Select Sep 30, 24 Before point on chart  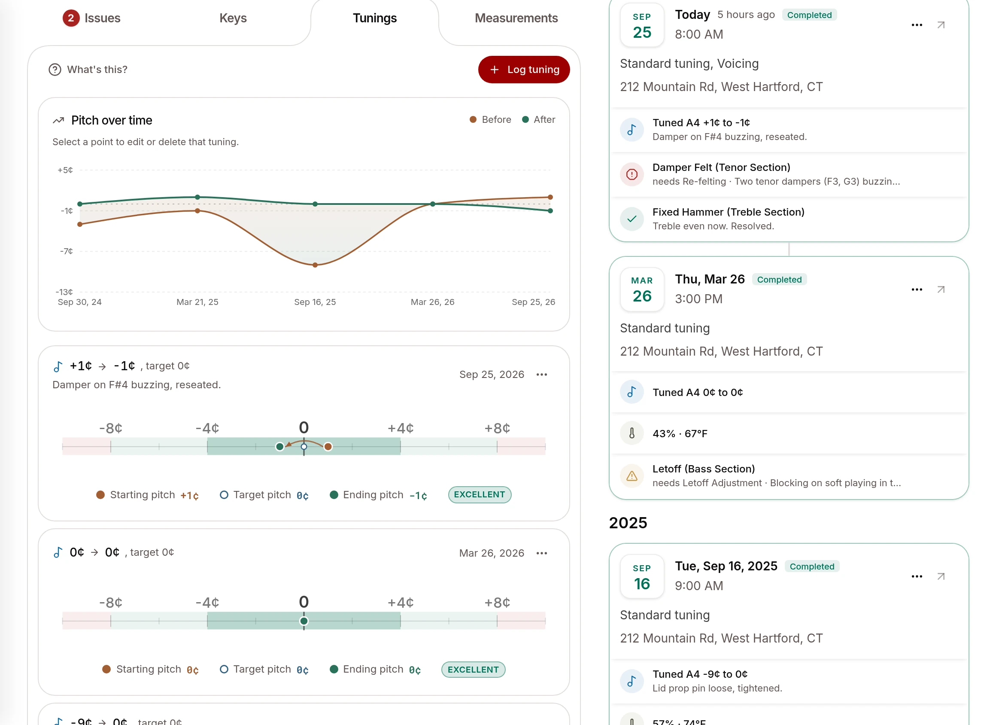tap(80, 225)
